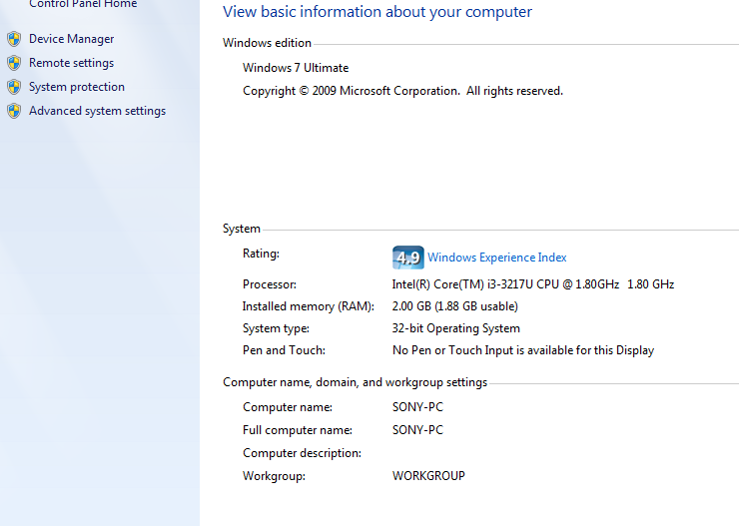Click the 4.9 rating badge icon
This screenshot has width=739, height=526.
407,258
